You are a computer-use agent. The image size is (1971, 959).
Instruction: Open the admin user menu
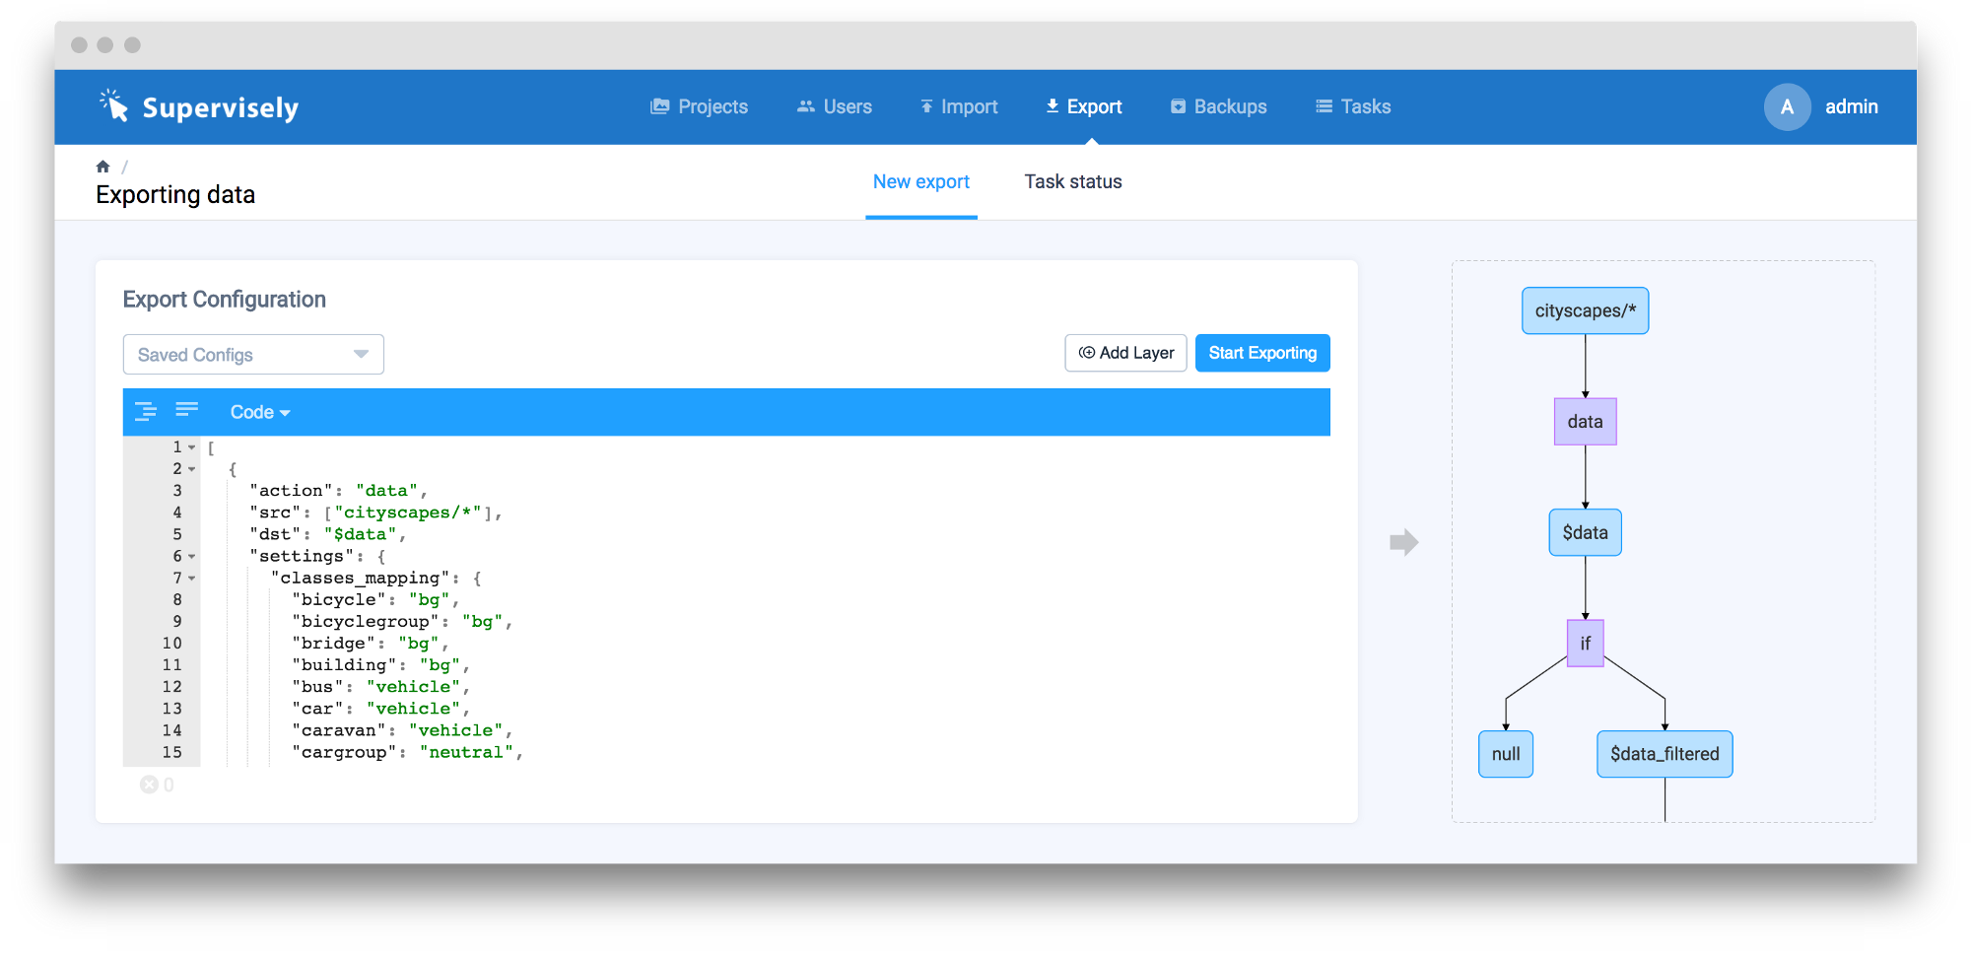pos(1851,106)
